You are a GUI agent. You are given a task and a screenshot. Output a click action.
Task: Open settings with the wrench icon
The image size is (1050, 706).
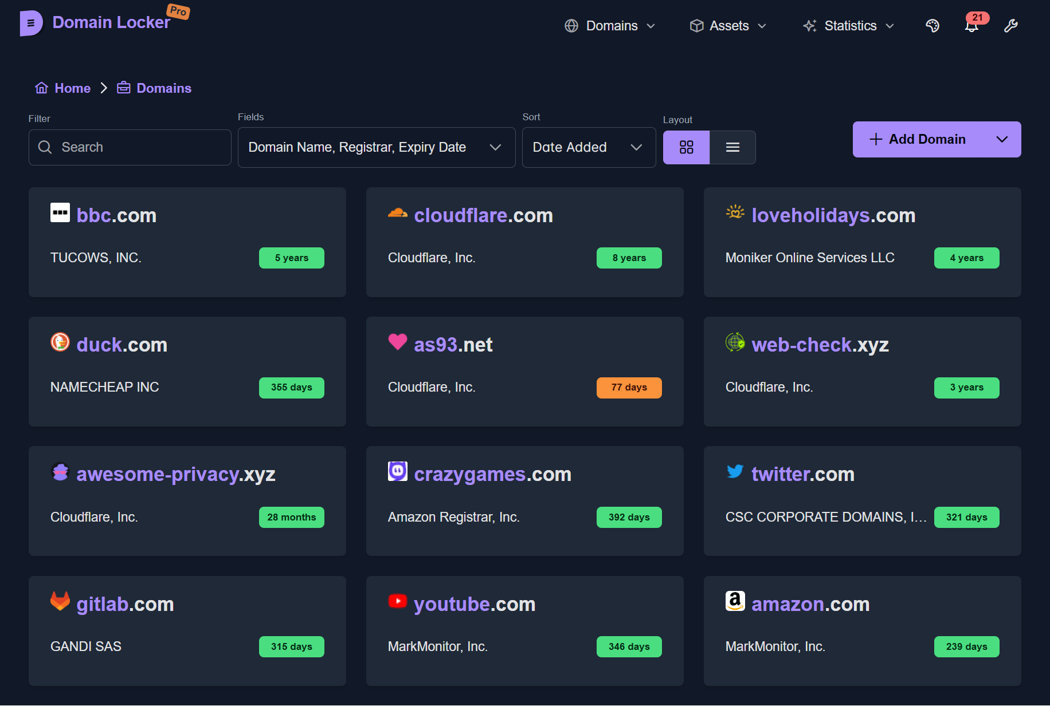coord(1011,26)
